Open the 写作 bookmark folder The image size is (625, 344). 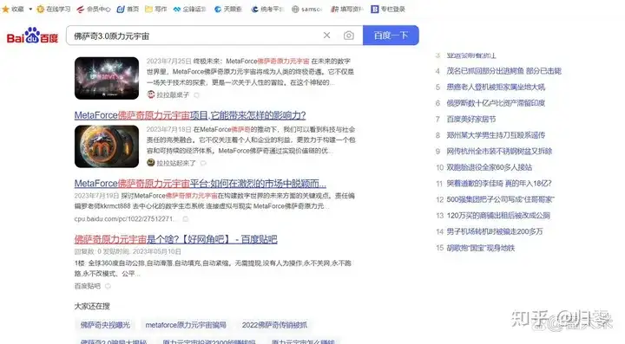point(156,10)
